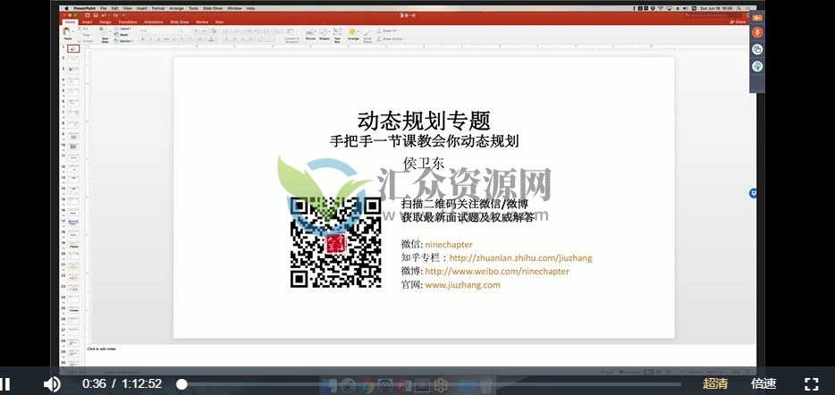The height and width of the screenshot is (395, 835).
Task: Click Search in Presentation field
Action: [x=713, y=15]
